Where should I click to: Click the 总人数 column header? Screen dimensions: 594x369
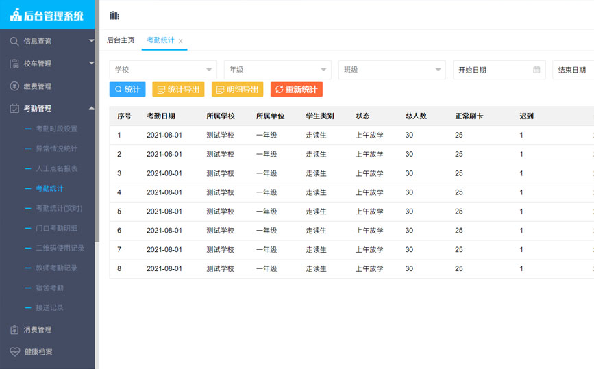click(x=416, y=116)
